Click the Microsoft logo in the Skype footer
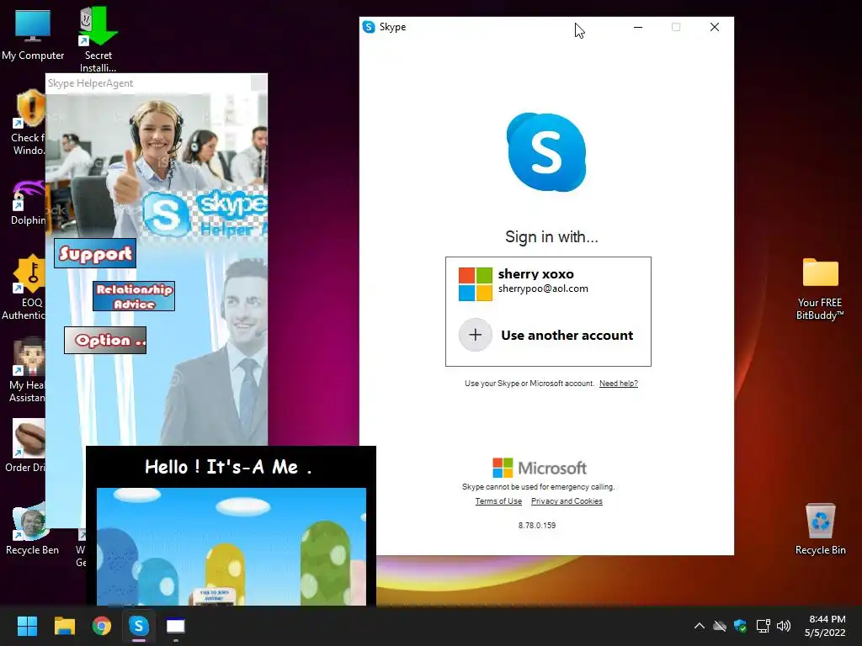862x646 pixels. click(540, 468)
